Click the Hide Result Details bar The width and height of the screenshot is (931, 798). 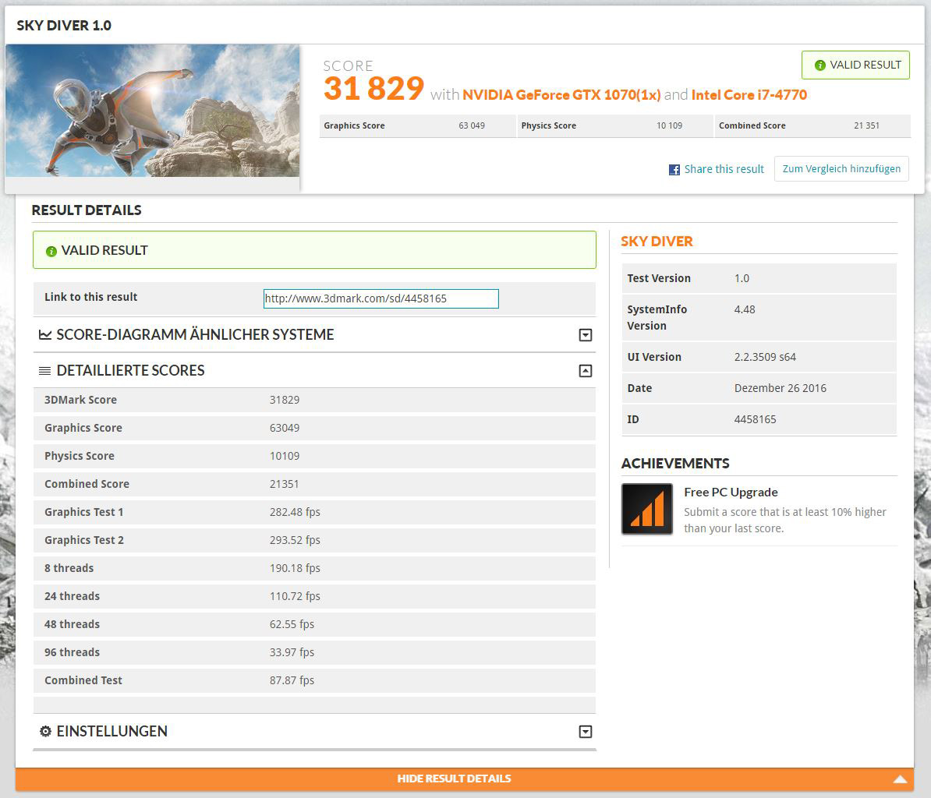454,779
